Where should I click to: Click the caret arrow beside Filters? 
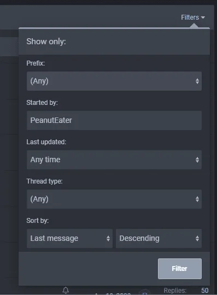(203, 17)
